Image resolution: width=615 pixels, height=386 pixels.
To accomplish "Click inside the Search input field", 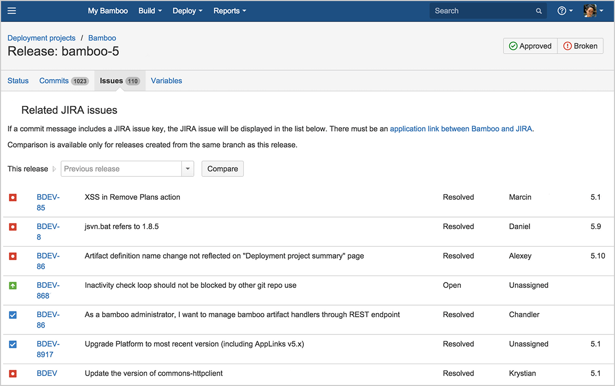I will pos(479,10).
